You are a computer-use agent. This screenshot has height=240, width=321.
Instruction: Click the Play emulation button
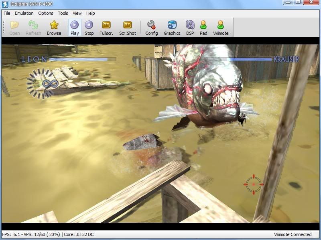[x=75, y=28]
